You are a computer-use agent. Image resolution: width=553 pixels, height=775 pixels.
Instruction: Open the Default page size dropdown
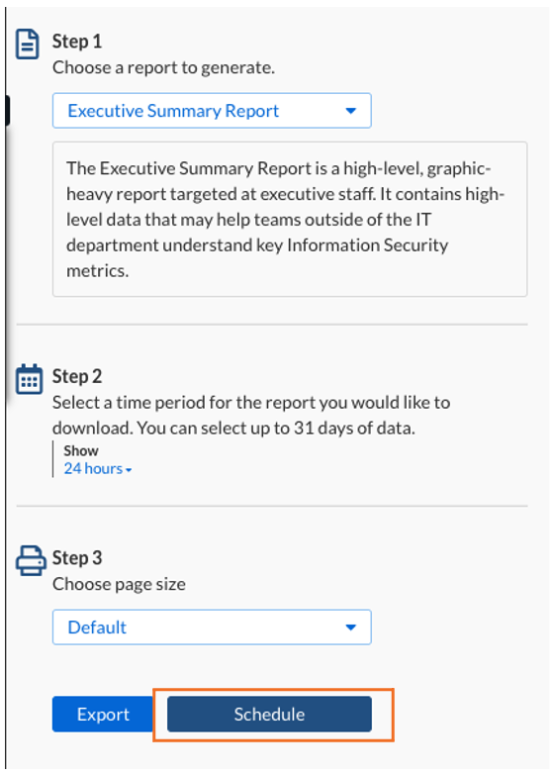click(x=212, y=628)
